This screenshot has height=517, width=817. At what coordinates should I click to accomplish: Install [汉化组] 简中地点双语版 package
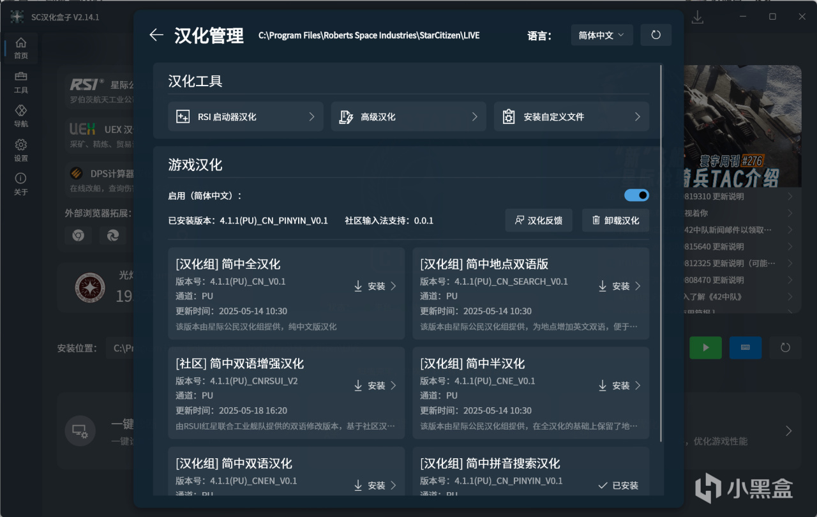pos(620,287)
